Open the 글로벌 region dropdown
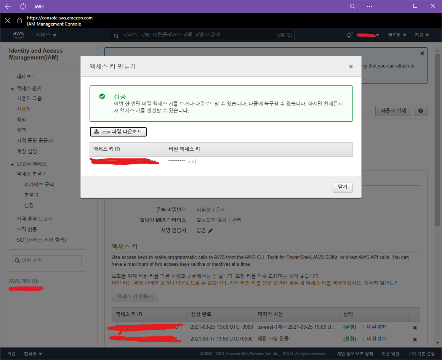Viewport: 442px width, 360px height. pos(397,35)
